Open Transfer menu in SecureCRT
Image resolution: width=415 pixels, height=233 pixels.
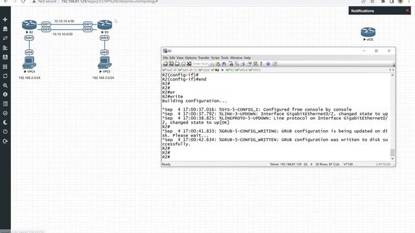[x=204, y=58]
